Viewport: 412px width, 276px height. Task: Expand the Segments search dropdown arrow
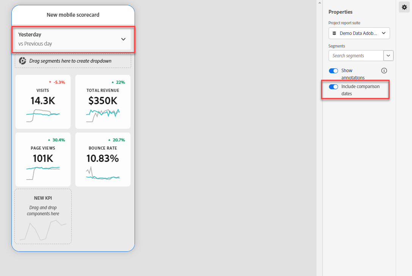(x=389, y=56)
